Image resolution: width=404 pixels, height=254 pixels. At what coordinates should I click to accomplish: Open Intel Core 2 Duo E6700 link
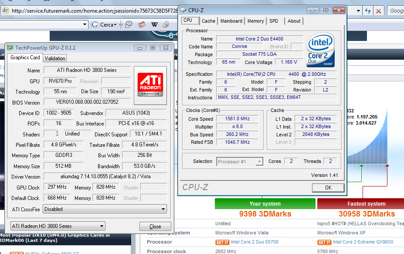[x=255, y=242]
